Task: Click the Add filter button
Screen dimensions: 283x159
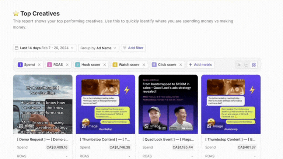Action: tap(133, 48)
